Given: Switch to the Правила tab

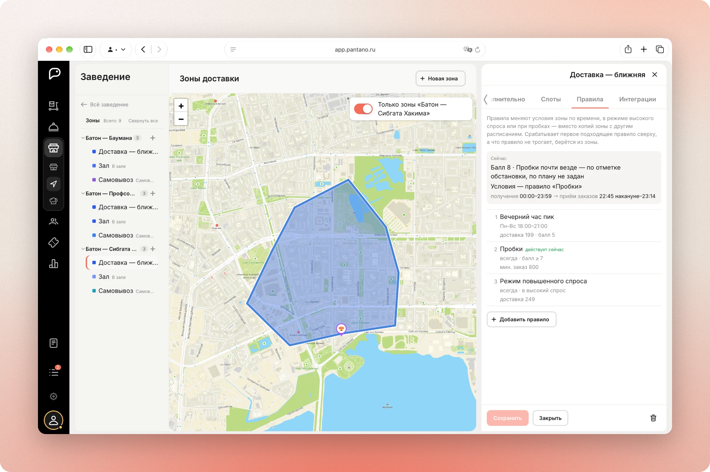Looking at the screenshot, I should 590,99.
